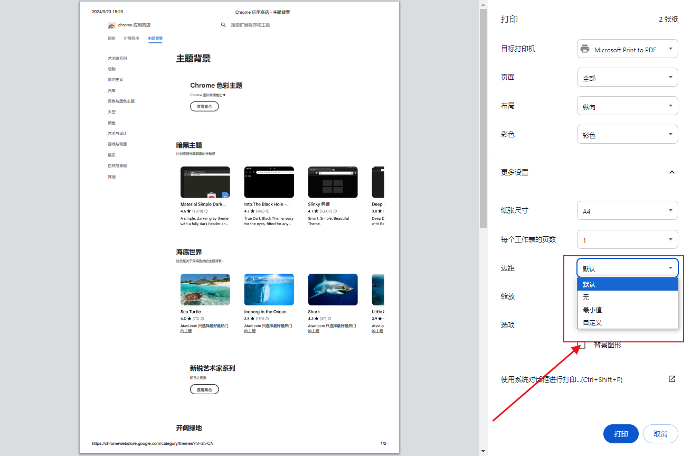Click the 主题背景 tab in preview
Image resolution: width=691 pixels, height=456 pixels.
(155, 39)
